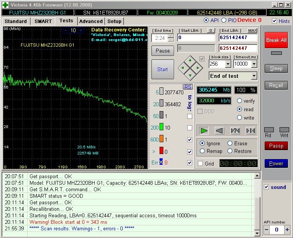The height and width of the screenshot is (238, 293).
Task: Switch to the SMART tab
Action: [x=43, y=21]
